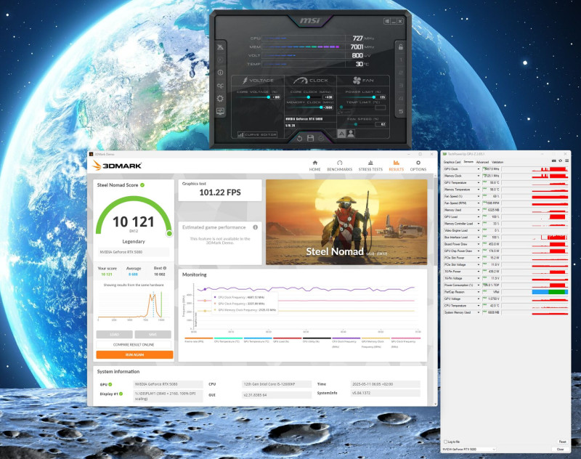Click the SAVE button in 3DMark
The width and height of the screenshot is (581, 459).
click(x=153, y=335)
